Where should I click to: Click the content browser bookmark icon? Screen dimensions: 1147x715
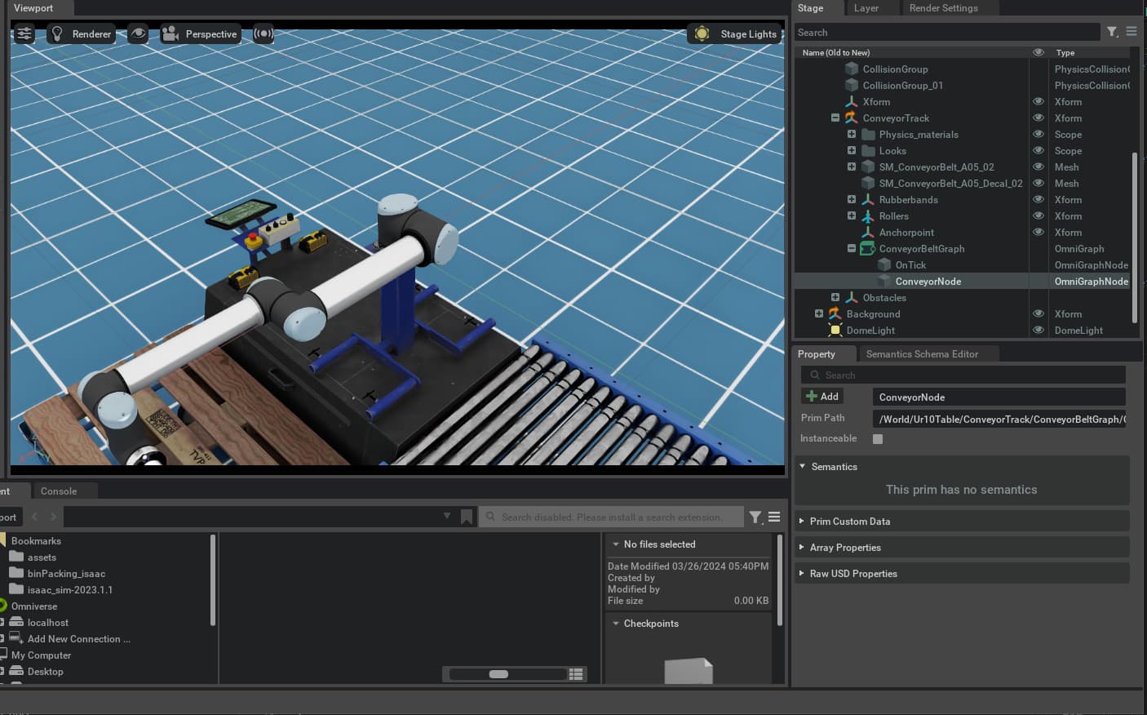467,517
